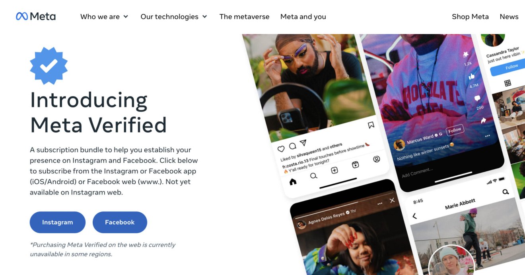Screen dimensions: 525x275
Task: Click the Meta logo in header
Action: point(36,16)
